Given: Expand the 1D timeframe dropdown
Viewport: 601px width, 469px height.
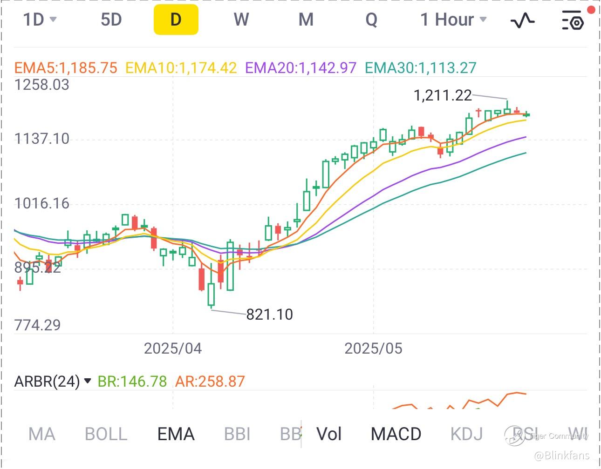Looking at the screenshot, I should pyautogui.click(x=40, y=20).
